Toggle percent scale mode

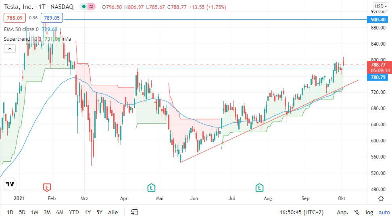tap(357, 212)
